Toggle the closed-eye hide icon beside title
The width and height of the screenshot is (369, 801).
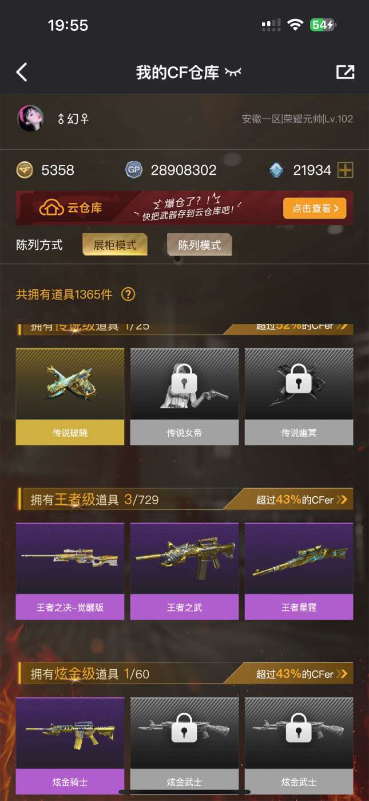233,72
